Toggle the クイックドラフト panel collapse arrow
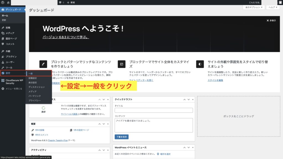 point(192,100)
